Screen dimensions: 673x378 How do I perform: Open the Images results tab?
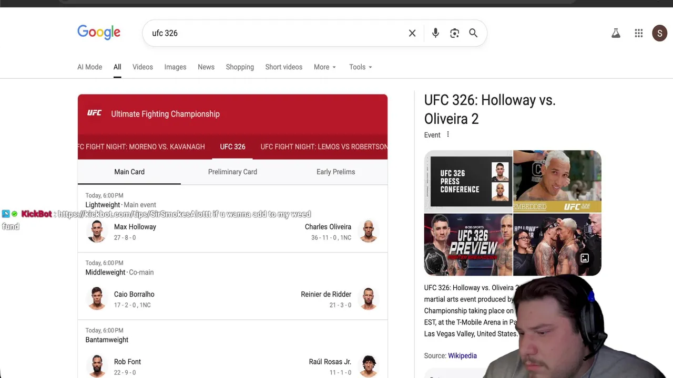175,67
